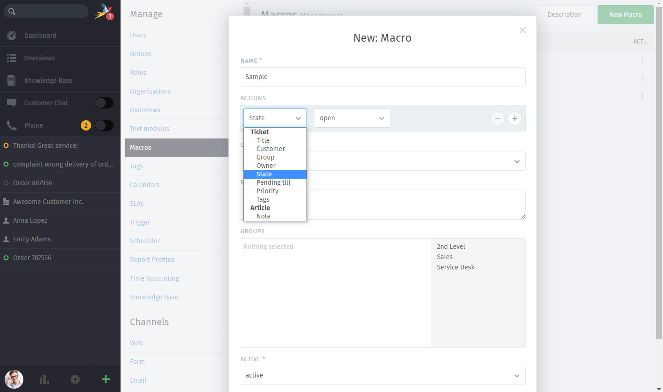The image size is (663, 392).
Task: Open the Active status dropdown
Action: click(x=383, y=375)
